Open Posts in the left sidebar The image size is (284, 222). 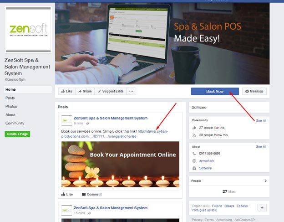(10, 98)
